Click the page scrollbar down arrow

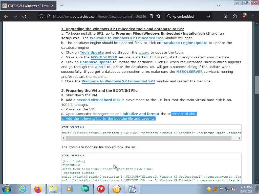[x=257, y=182]
